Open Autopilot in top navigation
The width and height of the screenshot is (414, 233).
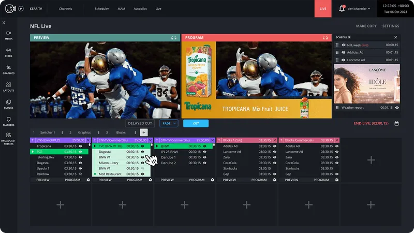pos(140,9)
